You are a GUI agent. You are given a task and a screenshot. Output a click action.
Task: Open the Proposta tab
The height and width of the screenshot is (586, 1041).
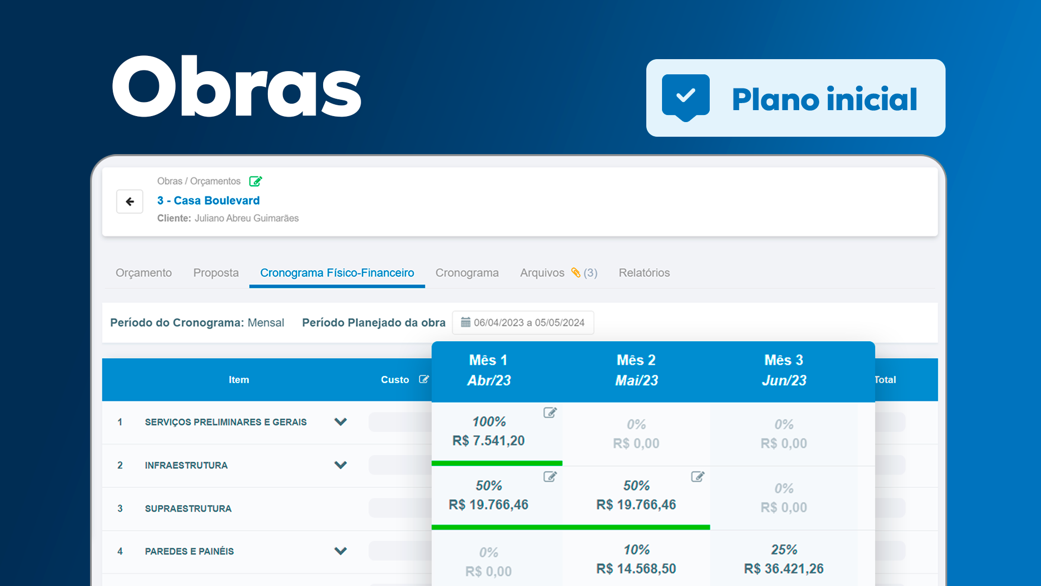pos(216,273)
